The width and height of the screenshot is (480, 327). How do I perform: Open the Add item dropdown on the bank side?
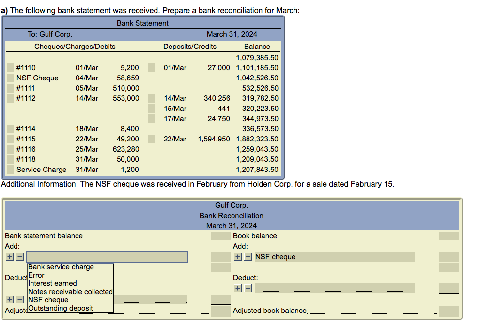pos(107,256)
